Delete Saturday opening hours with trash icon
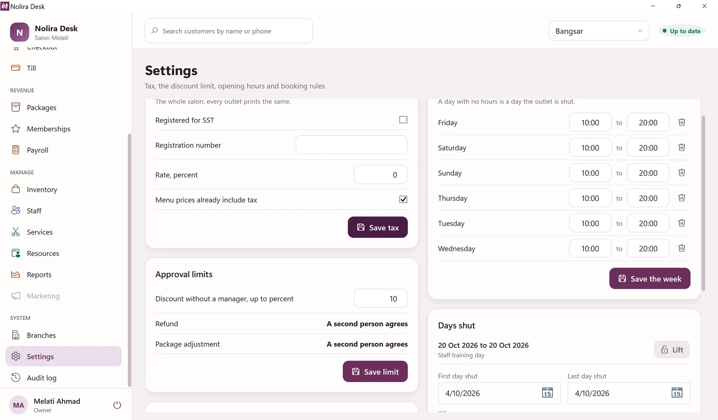The image size is (718, 420). click(681, 147)
